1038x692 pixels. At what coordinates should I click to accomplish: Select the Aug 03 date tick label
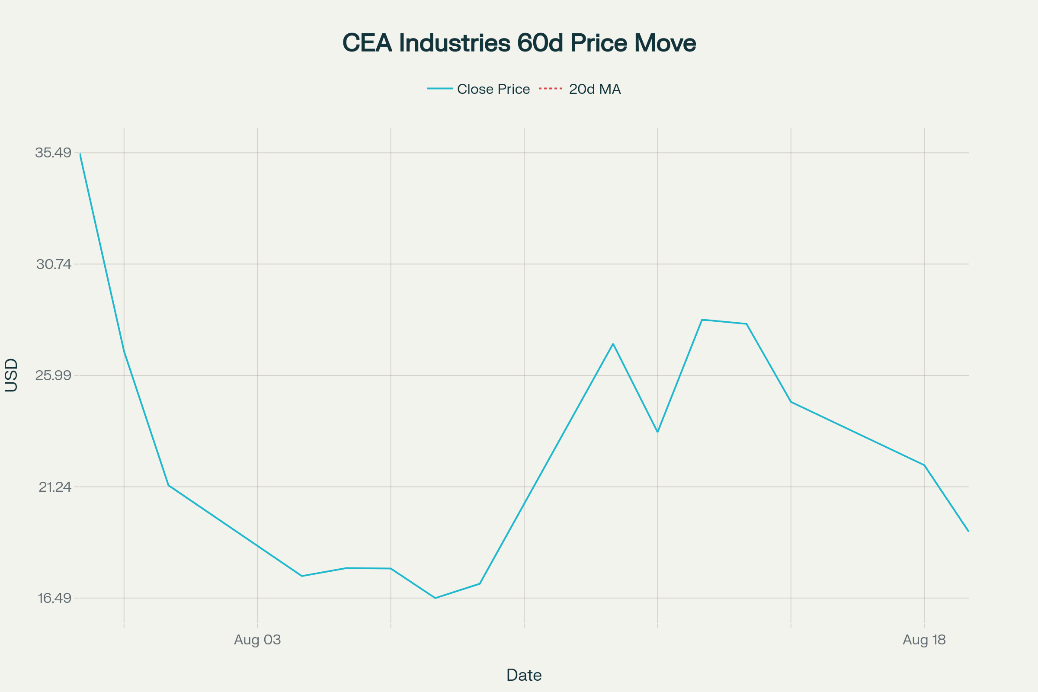tap(257, 640)
